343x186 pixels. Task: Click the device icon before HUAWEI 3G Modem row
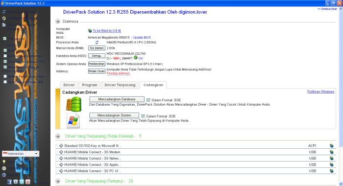point(61,152)
